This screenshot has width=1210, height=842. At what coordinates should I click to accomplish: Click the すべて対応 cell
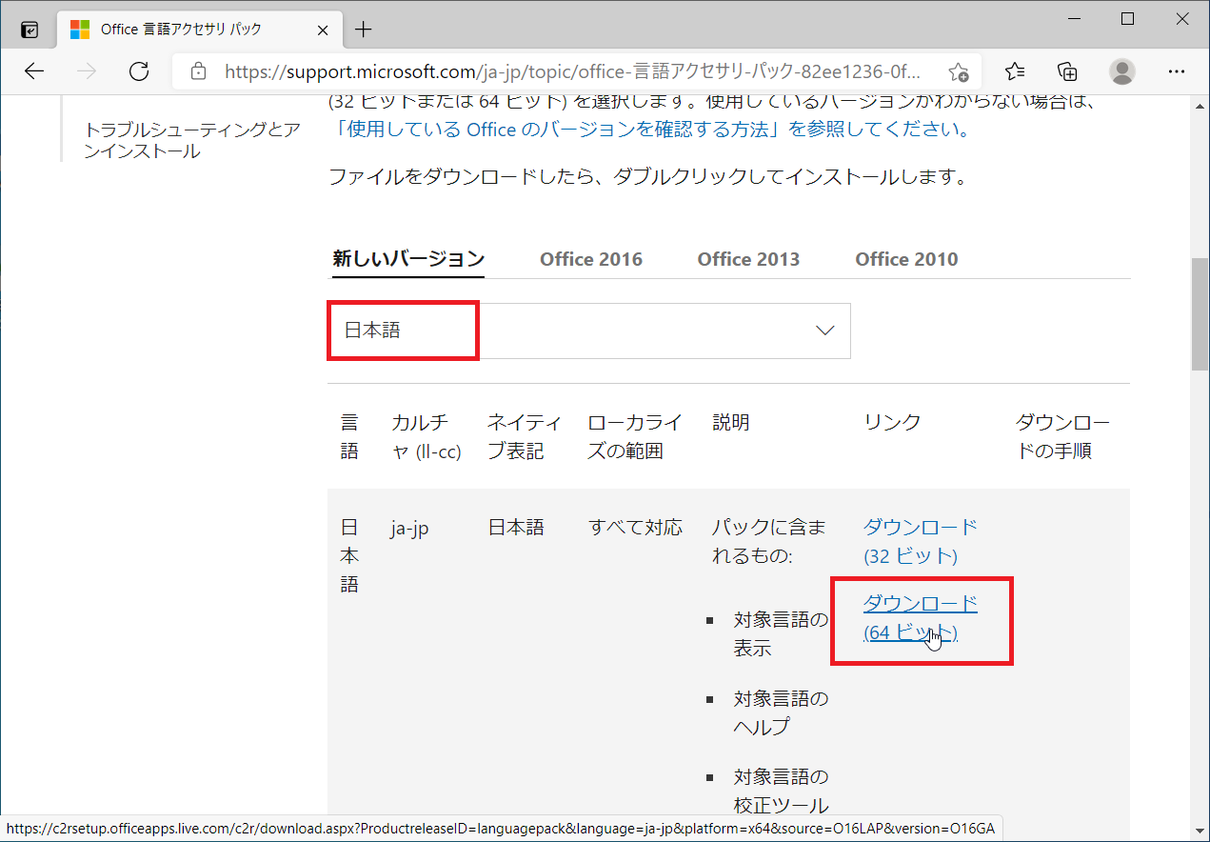pyautogui.click(x=635, y=528)
